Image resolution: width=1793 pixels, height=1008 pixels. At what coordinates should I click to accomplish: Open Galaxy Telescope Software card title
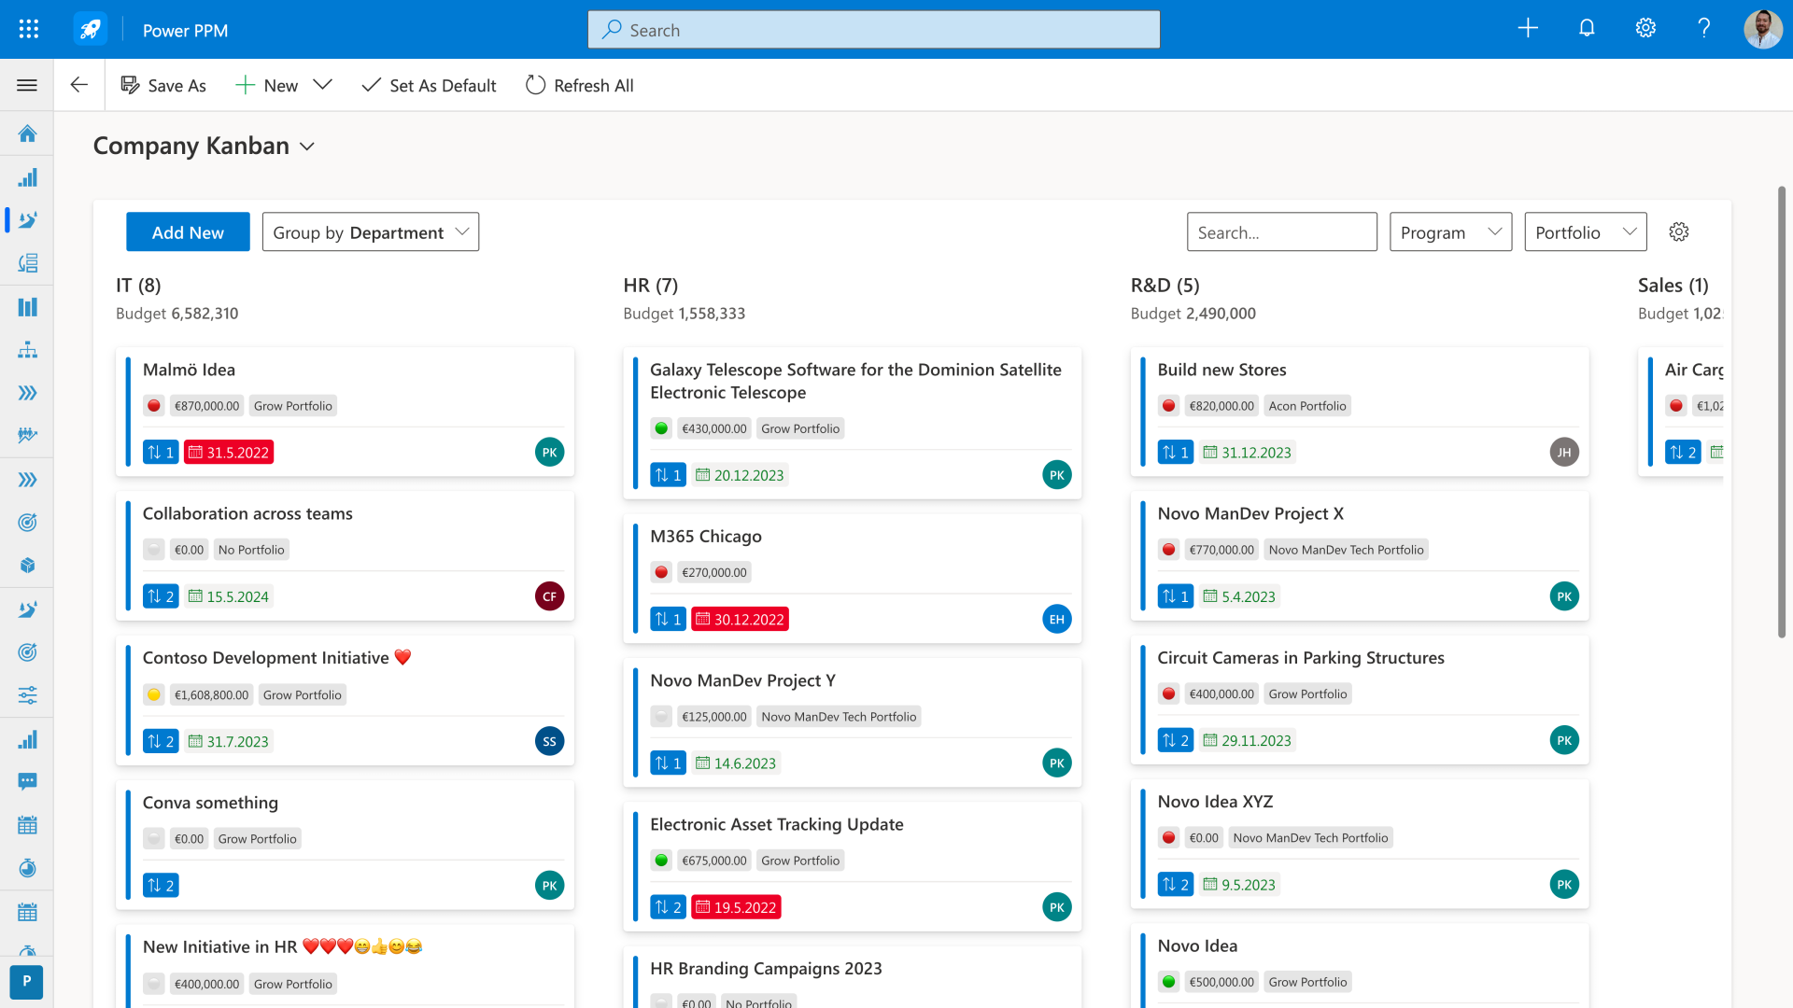855,381
